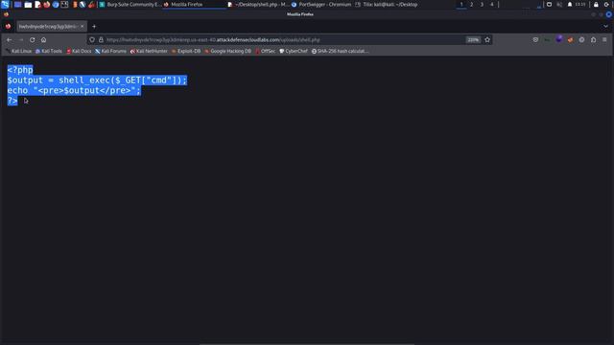
Task: Bookmark this page with the star
Action: pos(487,39)
